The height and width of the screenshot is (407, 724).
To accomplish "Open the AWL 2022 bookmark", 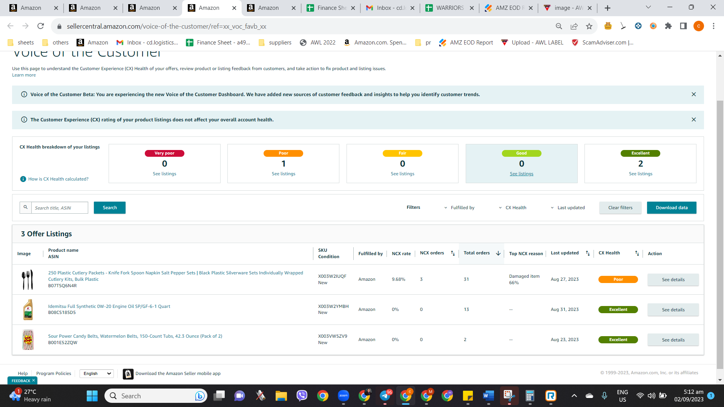I will click(x=318, y=43).
